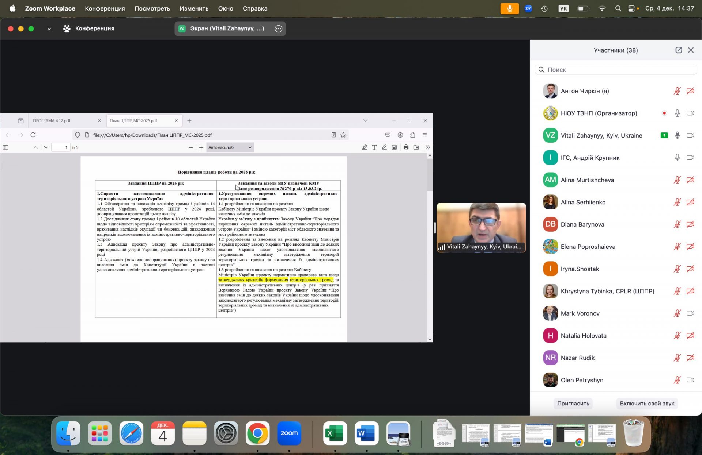Open Google Chrome from the Dock
The image size is (702, 455).
tap(257, 433)
